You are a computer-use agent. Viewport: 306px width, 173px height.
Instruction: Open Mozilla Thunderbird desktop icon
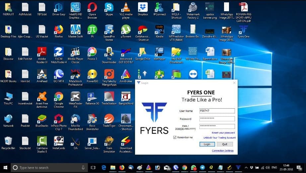pyautogui.click(x=76, y=122)
